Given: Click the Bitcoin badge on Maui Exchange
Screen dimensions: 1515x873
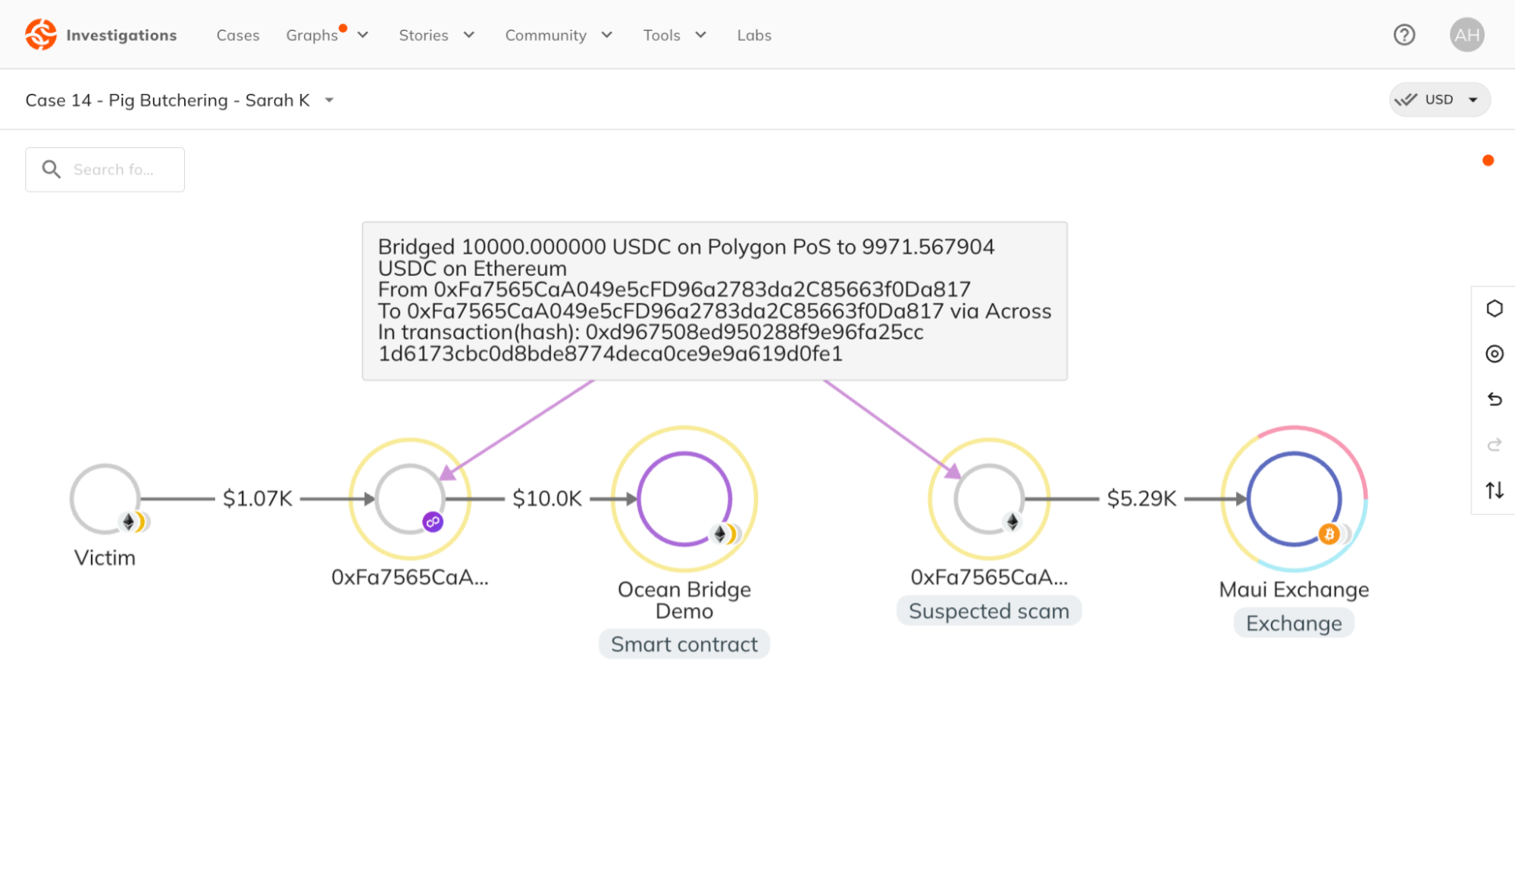Looking at the screenshot, I should click(x=1329, y=534).
